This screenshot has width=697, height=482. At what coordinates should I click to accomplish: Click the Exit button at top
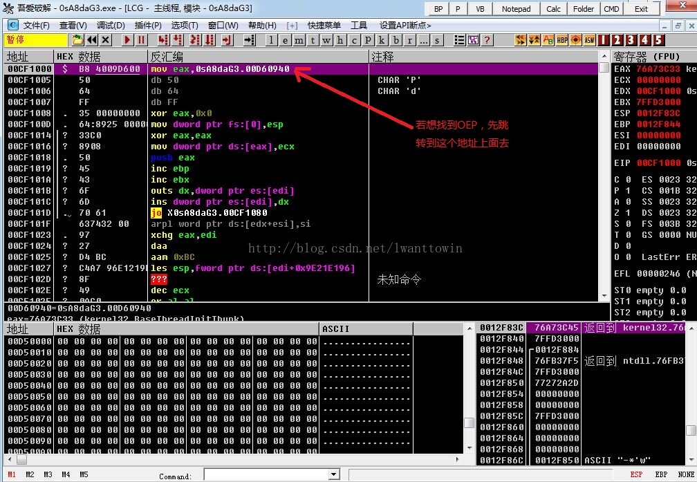[x=641, y=9]
